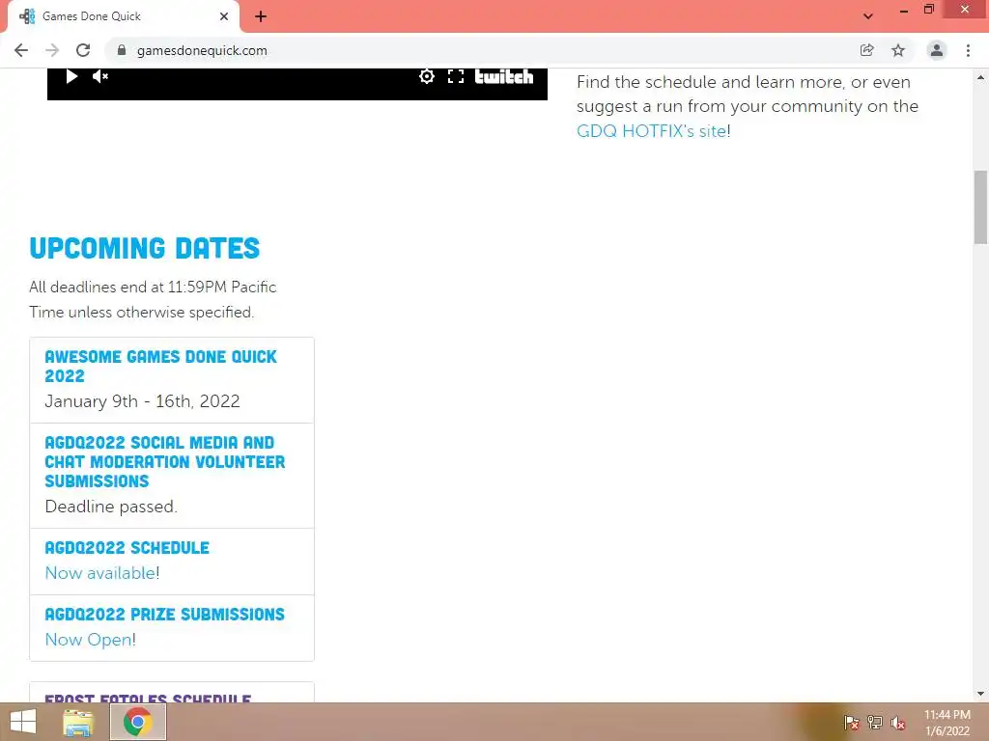Viewport: 989px width, 741px height.
Task: Open the taskbar clock showing 11:44 PM
Action: 947,723
